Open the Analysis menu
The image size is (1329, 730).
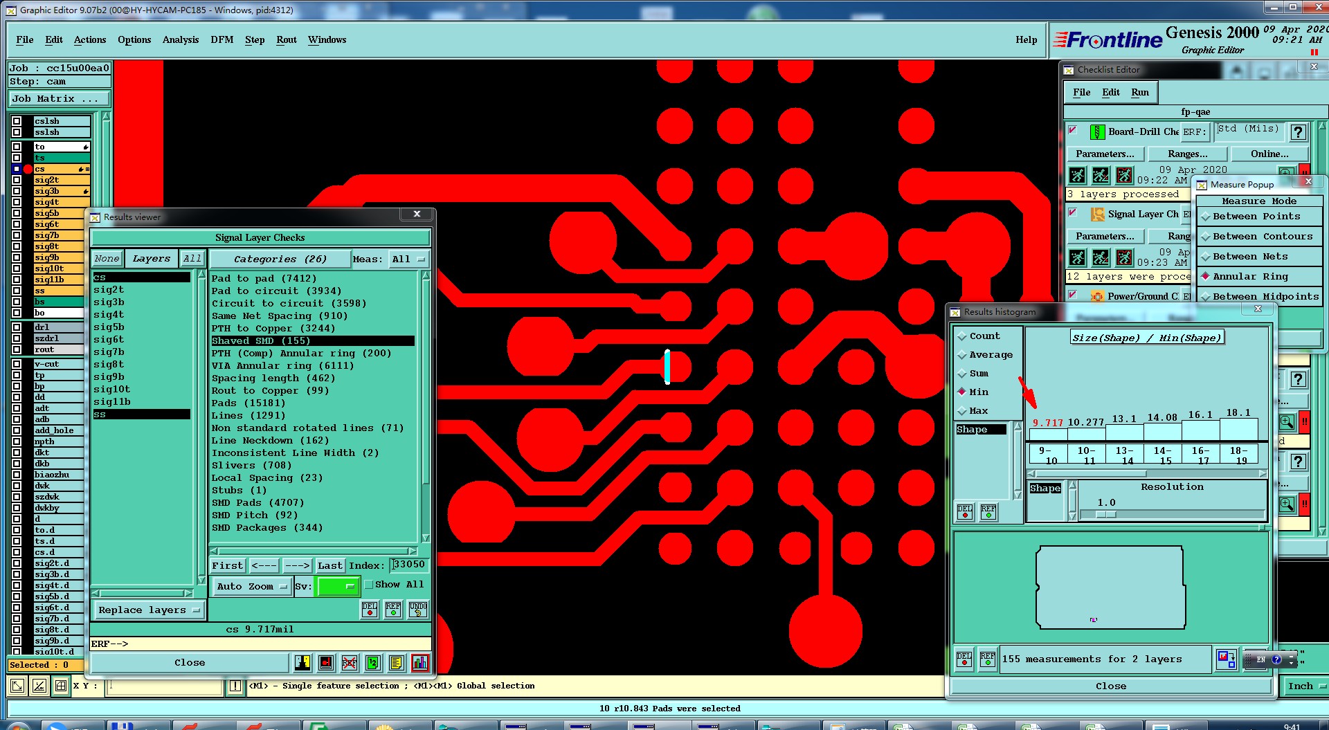tap(181, 39)
